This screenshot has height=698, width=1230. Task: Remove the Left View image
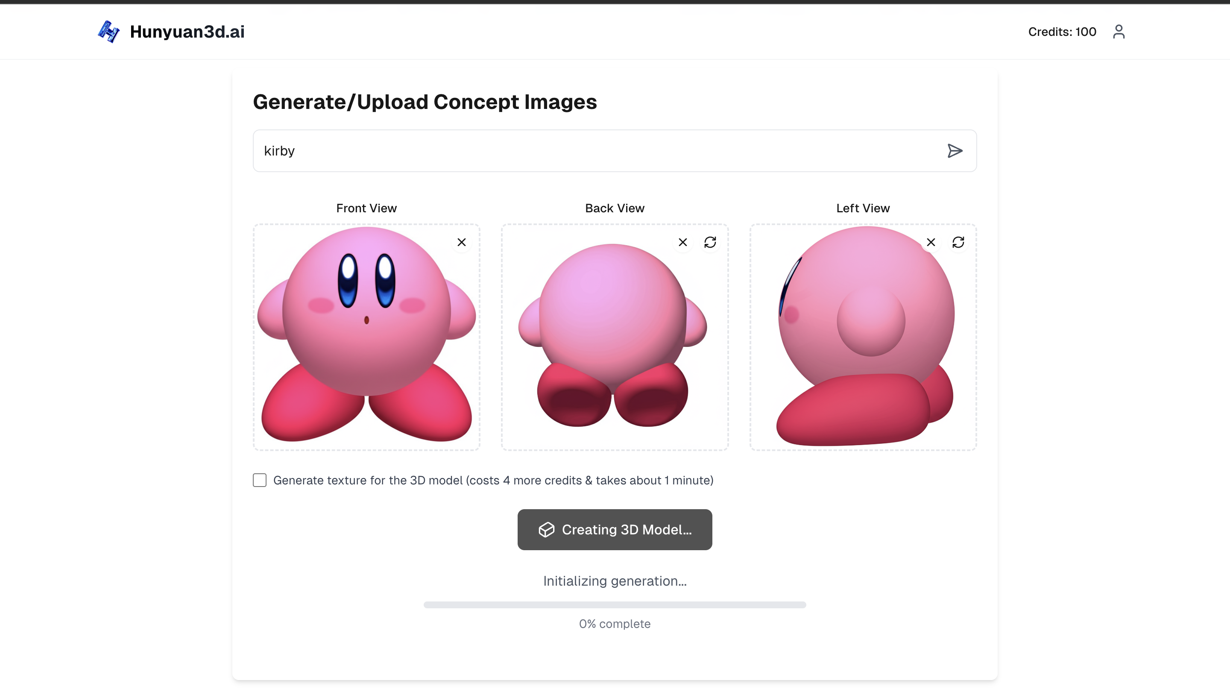coord(931,242)
